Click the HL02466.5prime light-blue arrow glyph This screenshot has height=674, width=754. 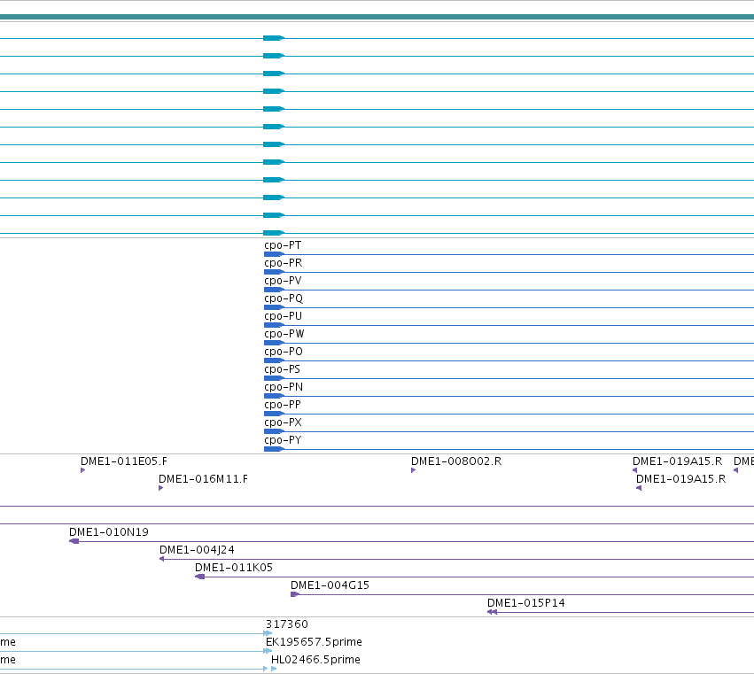click(x=274, y=669)
